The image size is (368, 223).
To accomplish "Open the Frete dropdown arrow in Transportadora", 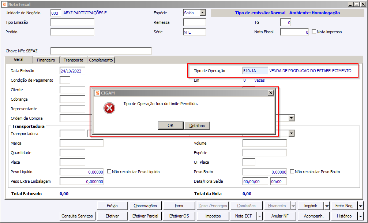I will pyautogui.click(x=292, y=134).
